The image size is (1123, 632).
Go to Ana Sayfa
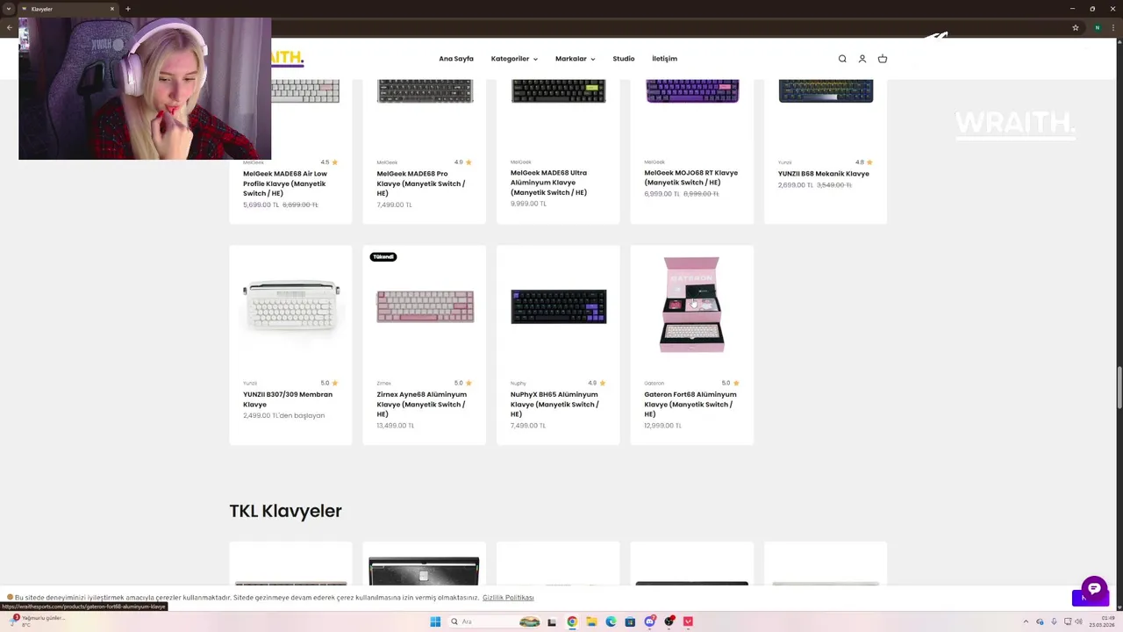(x=456, y=59)
